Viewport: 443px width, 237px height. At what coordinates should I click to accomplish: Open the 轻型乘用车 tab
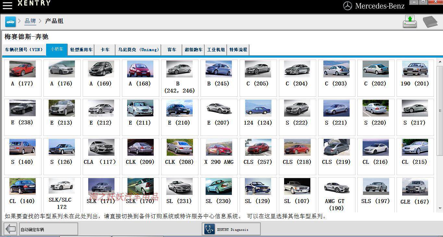point(81,50)
